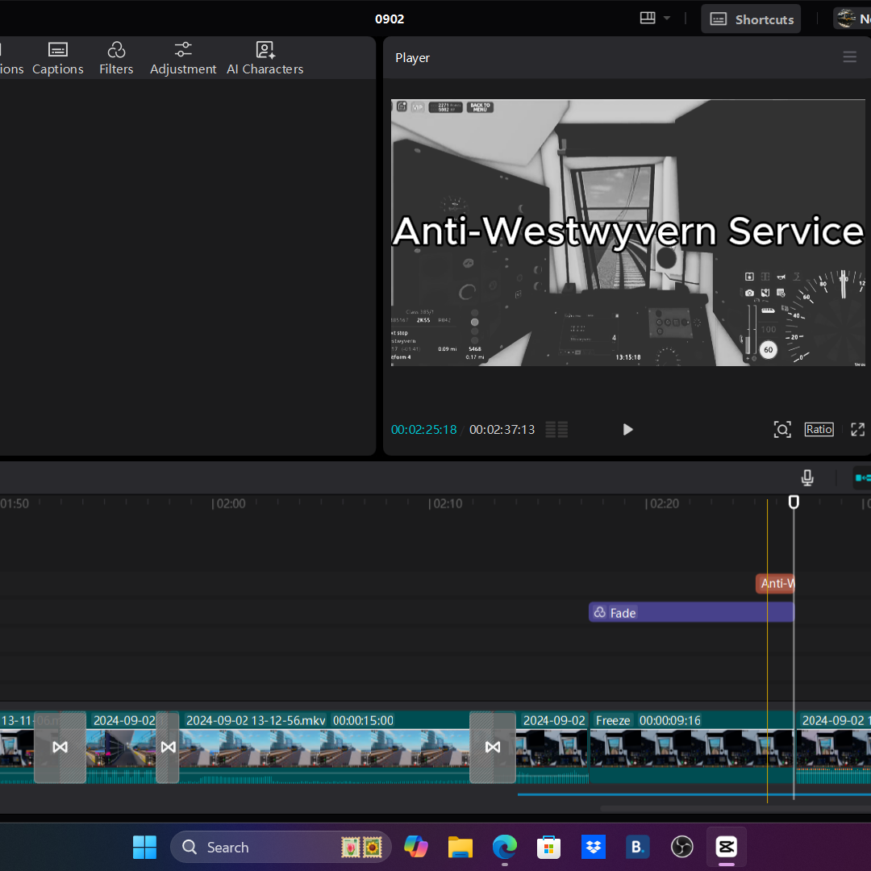Open the Ratio options in the Player

819,430
